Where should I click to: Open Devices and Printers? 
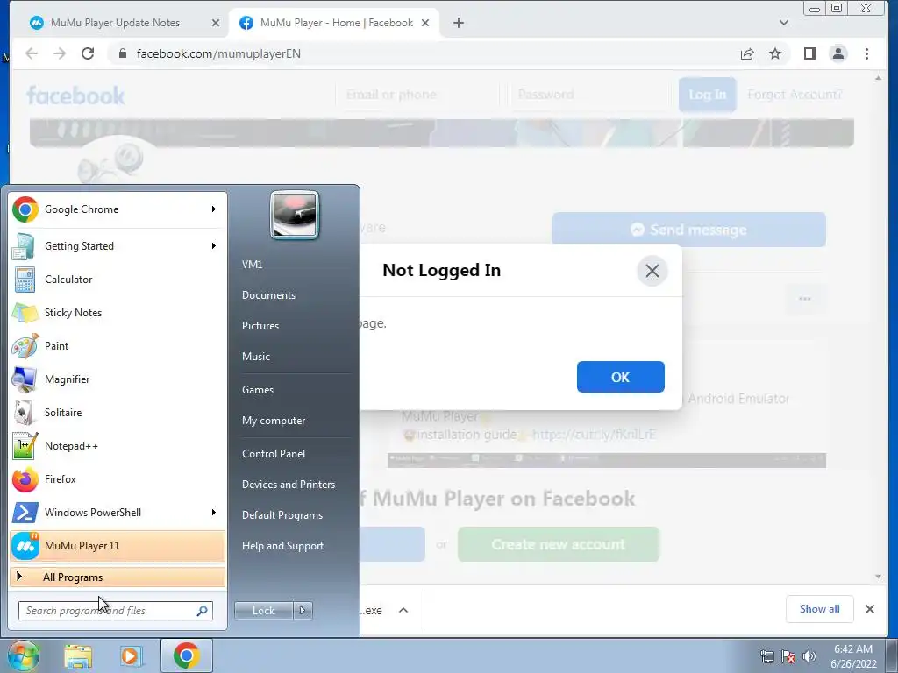289,484
